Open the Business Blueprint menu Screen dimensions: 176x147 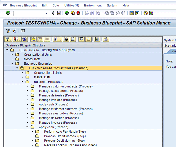click(x=23, y=6)
